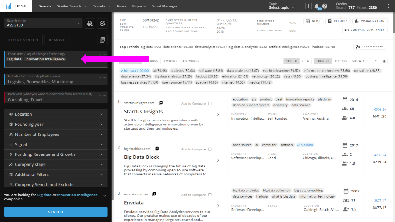Click the 3 Words keyword filter tab
Viewport: 395px width, 222px height.
[170, 61]
